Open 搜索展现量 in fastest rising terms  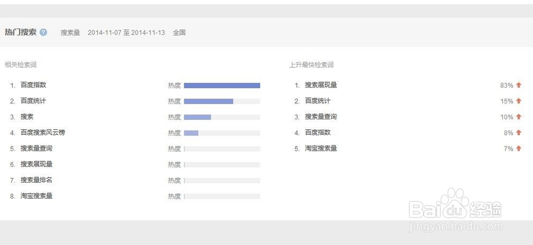(321, 85)
